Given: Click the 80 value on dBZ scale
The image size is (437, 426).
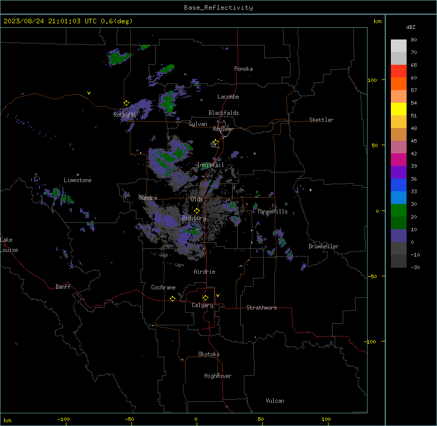Looking at the screenshot, I should click(414, 39).
